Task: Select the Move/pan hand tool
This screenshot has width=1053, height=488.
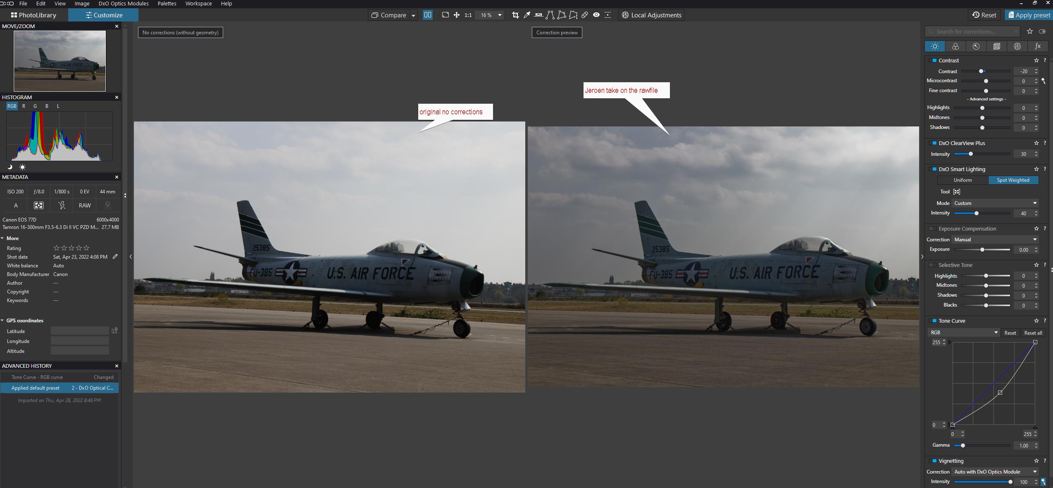Action: [x=457, y=15]
